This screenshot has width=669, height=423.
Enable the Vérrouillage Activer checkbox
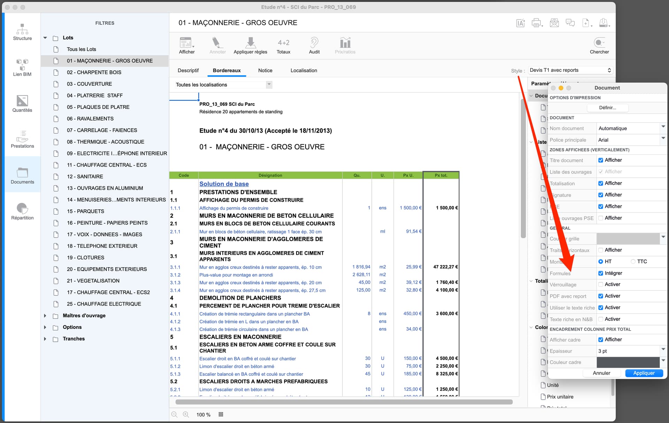pos(601,284)
